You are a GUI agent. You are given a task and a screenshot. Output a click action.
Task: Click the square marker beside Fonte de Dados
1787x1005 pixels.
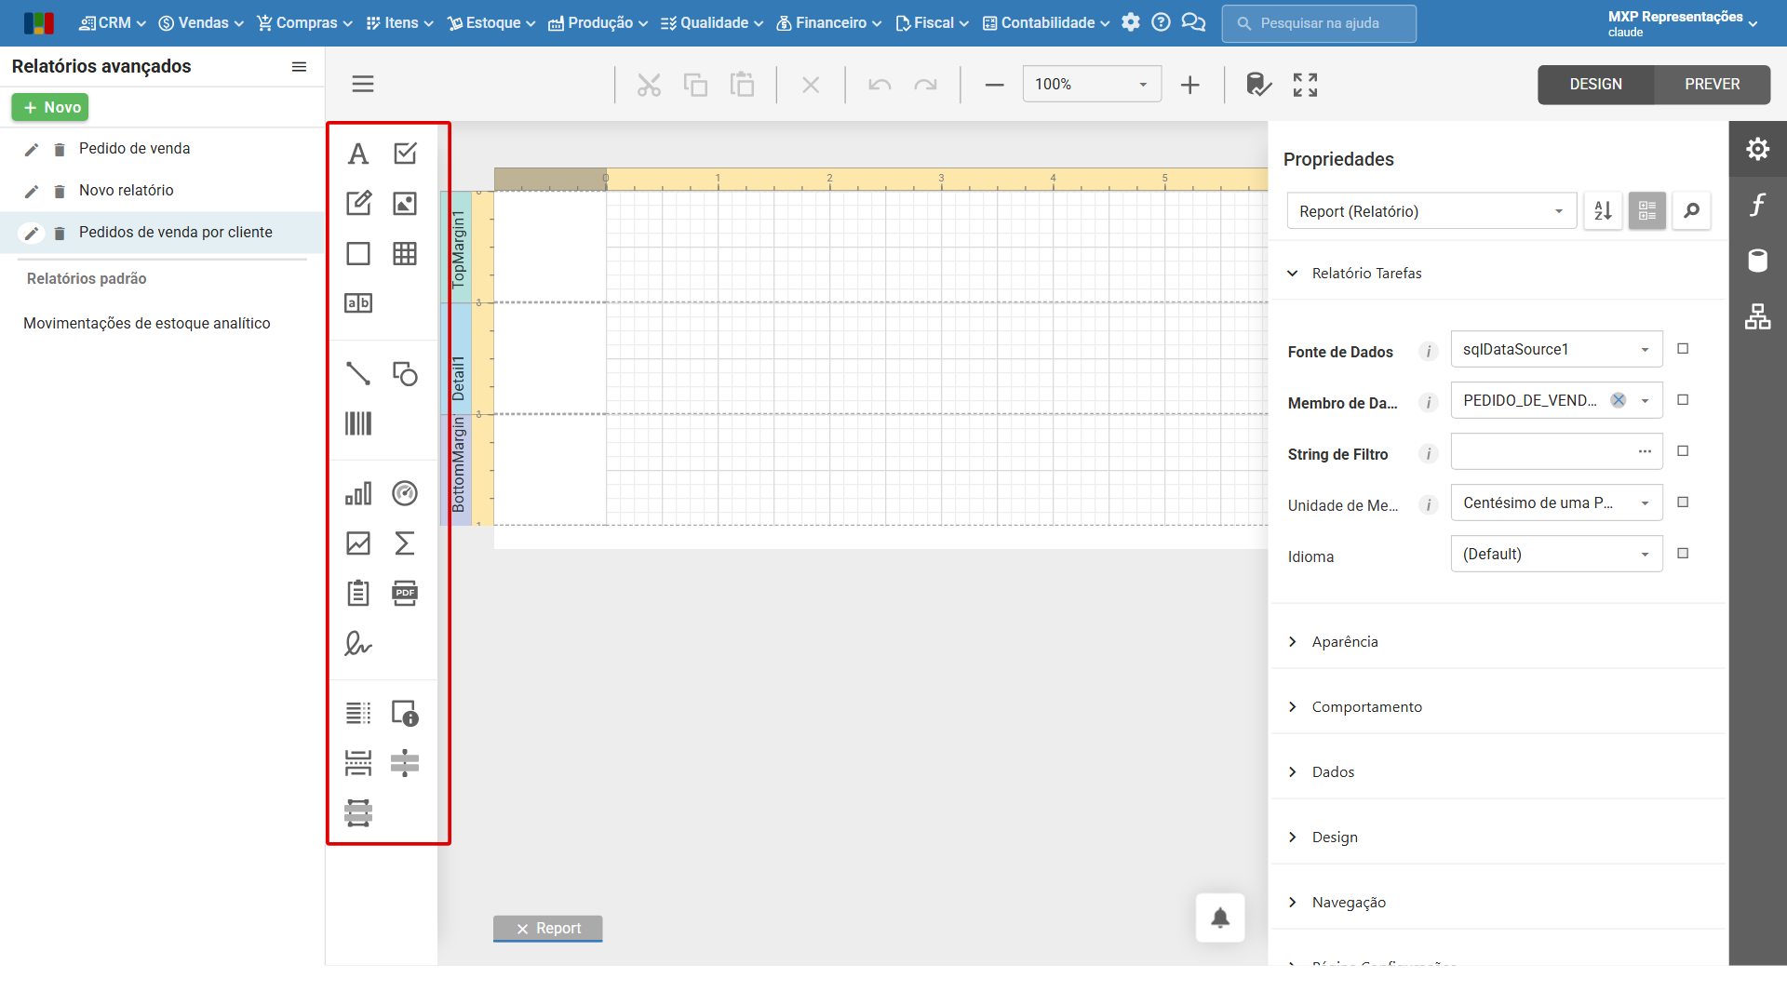point(1683,349)
